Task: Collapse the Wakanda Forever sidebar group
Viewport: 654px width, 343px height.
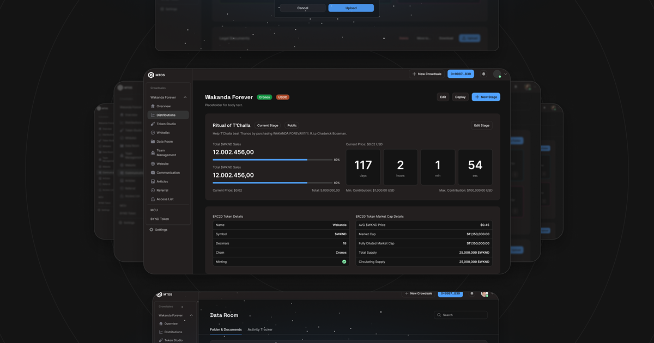Action: coord(185,97)
